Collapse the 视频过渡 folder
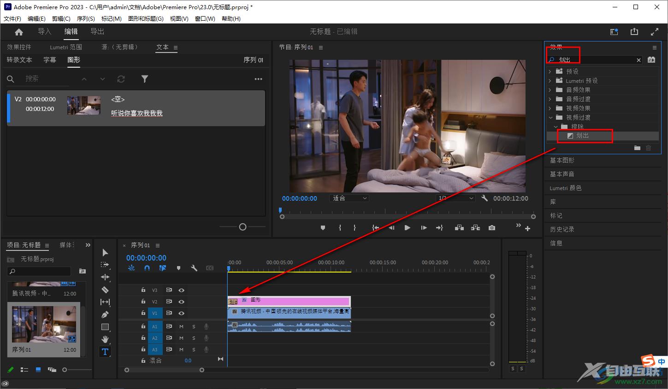668x389 pixels. point(550,117)
